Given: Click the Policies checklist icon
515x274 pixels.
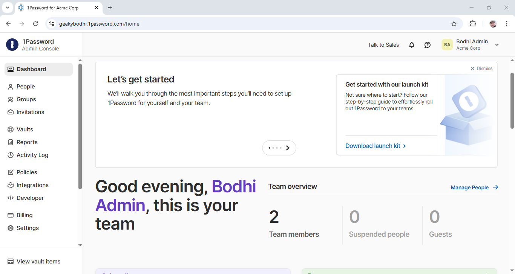Looking at the screenshot, I should (11, 172).
